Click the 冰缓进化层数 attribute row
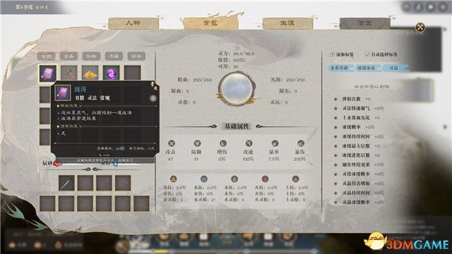This screenshot has height=254, width=452. (357, 155)
